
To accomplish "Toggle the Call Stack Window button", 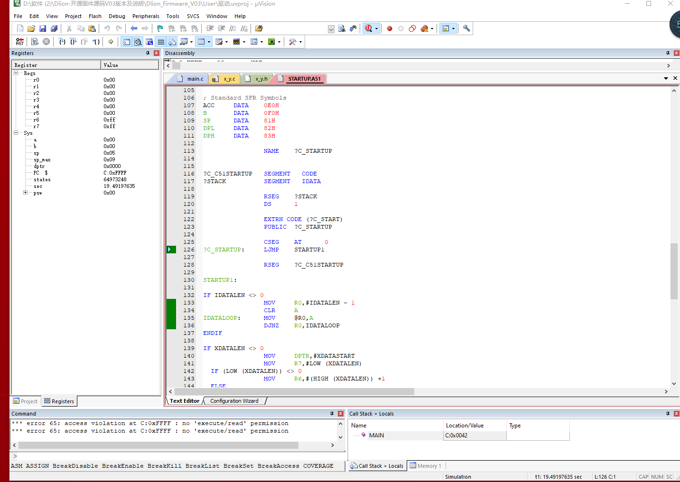I will (172, 42).
